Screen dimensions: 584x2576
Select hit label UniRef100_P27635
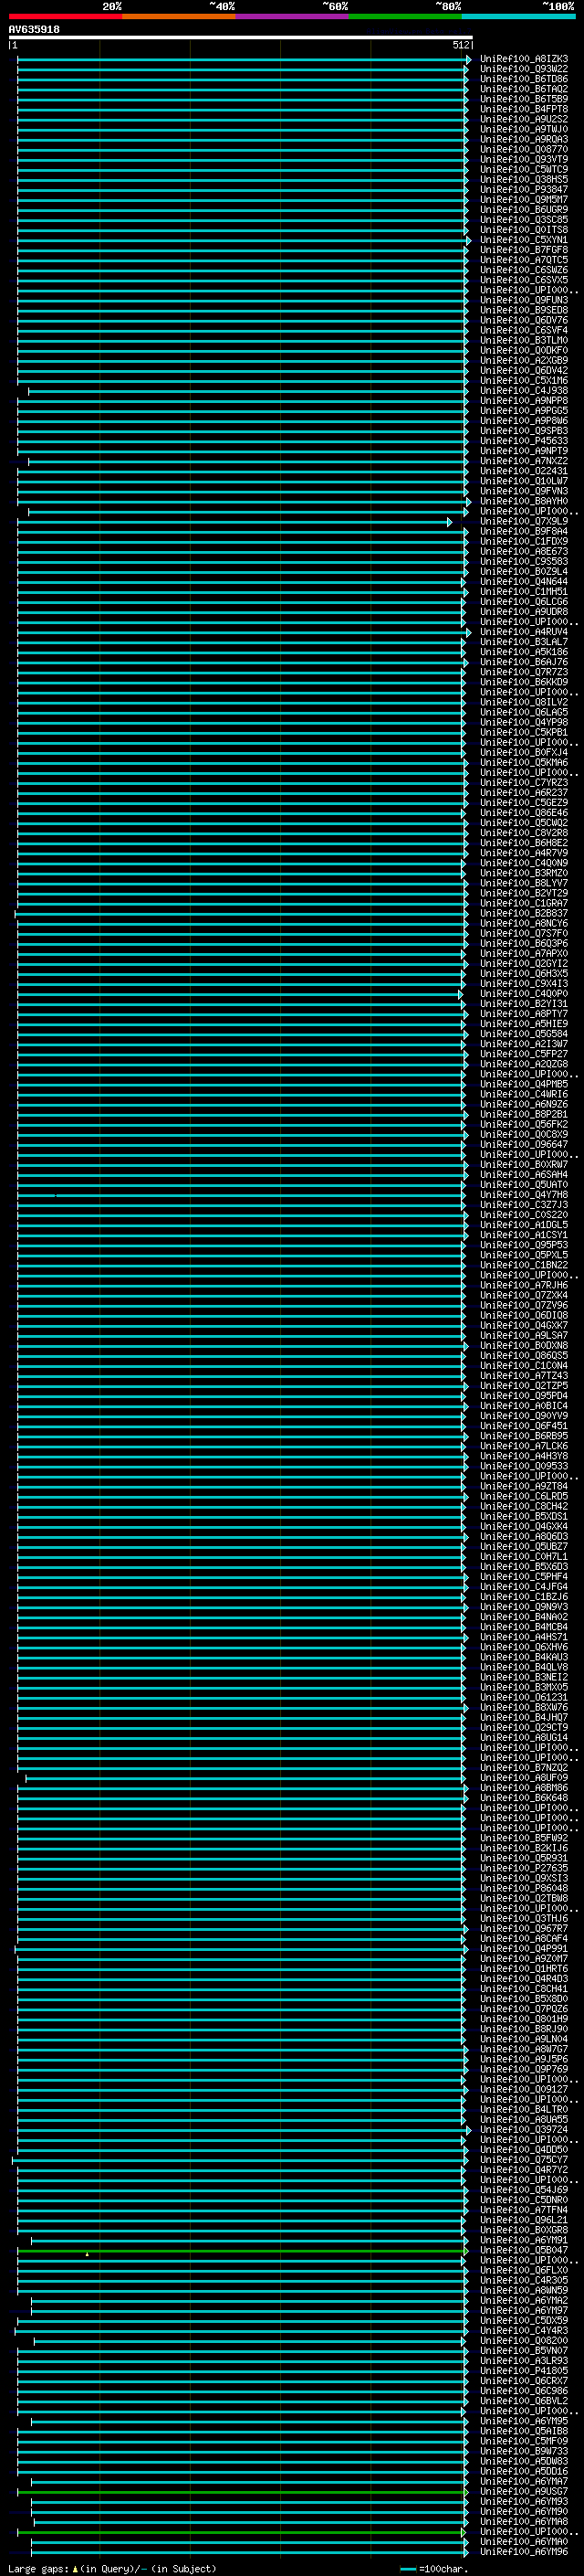click(524, 1868)
